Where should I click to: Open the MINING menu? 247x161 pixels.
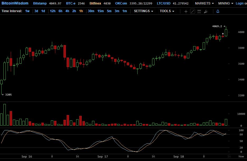(x=226, y=3)
